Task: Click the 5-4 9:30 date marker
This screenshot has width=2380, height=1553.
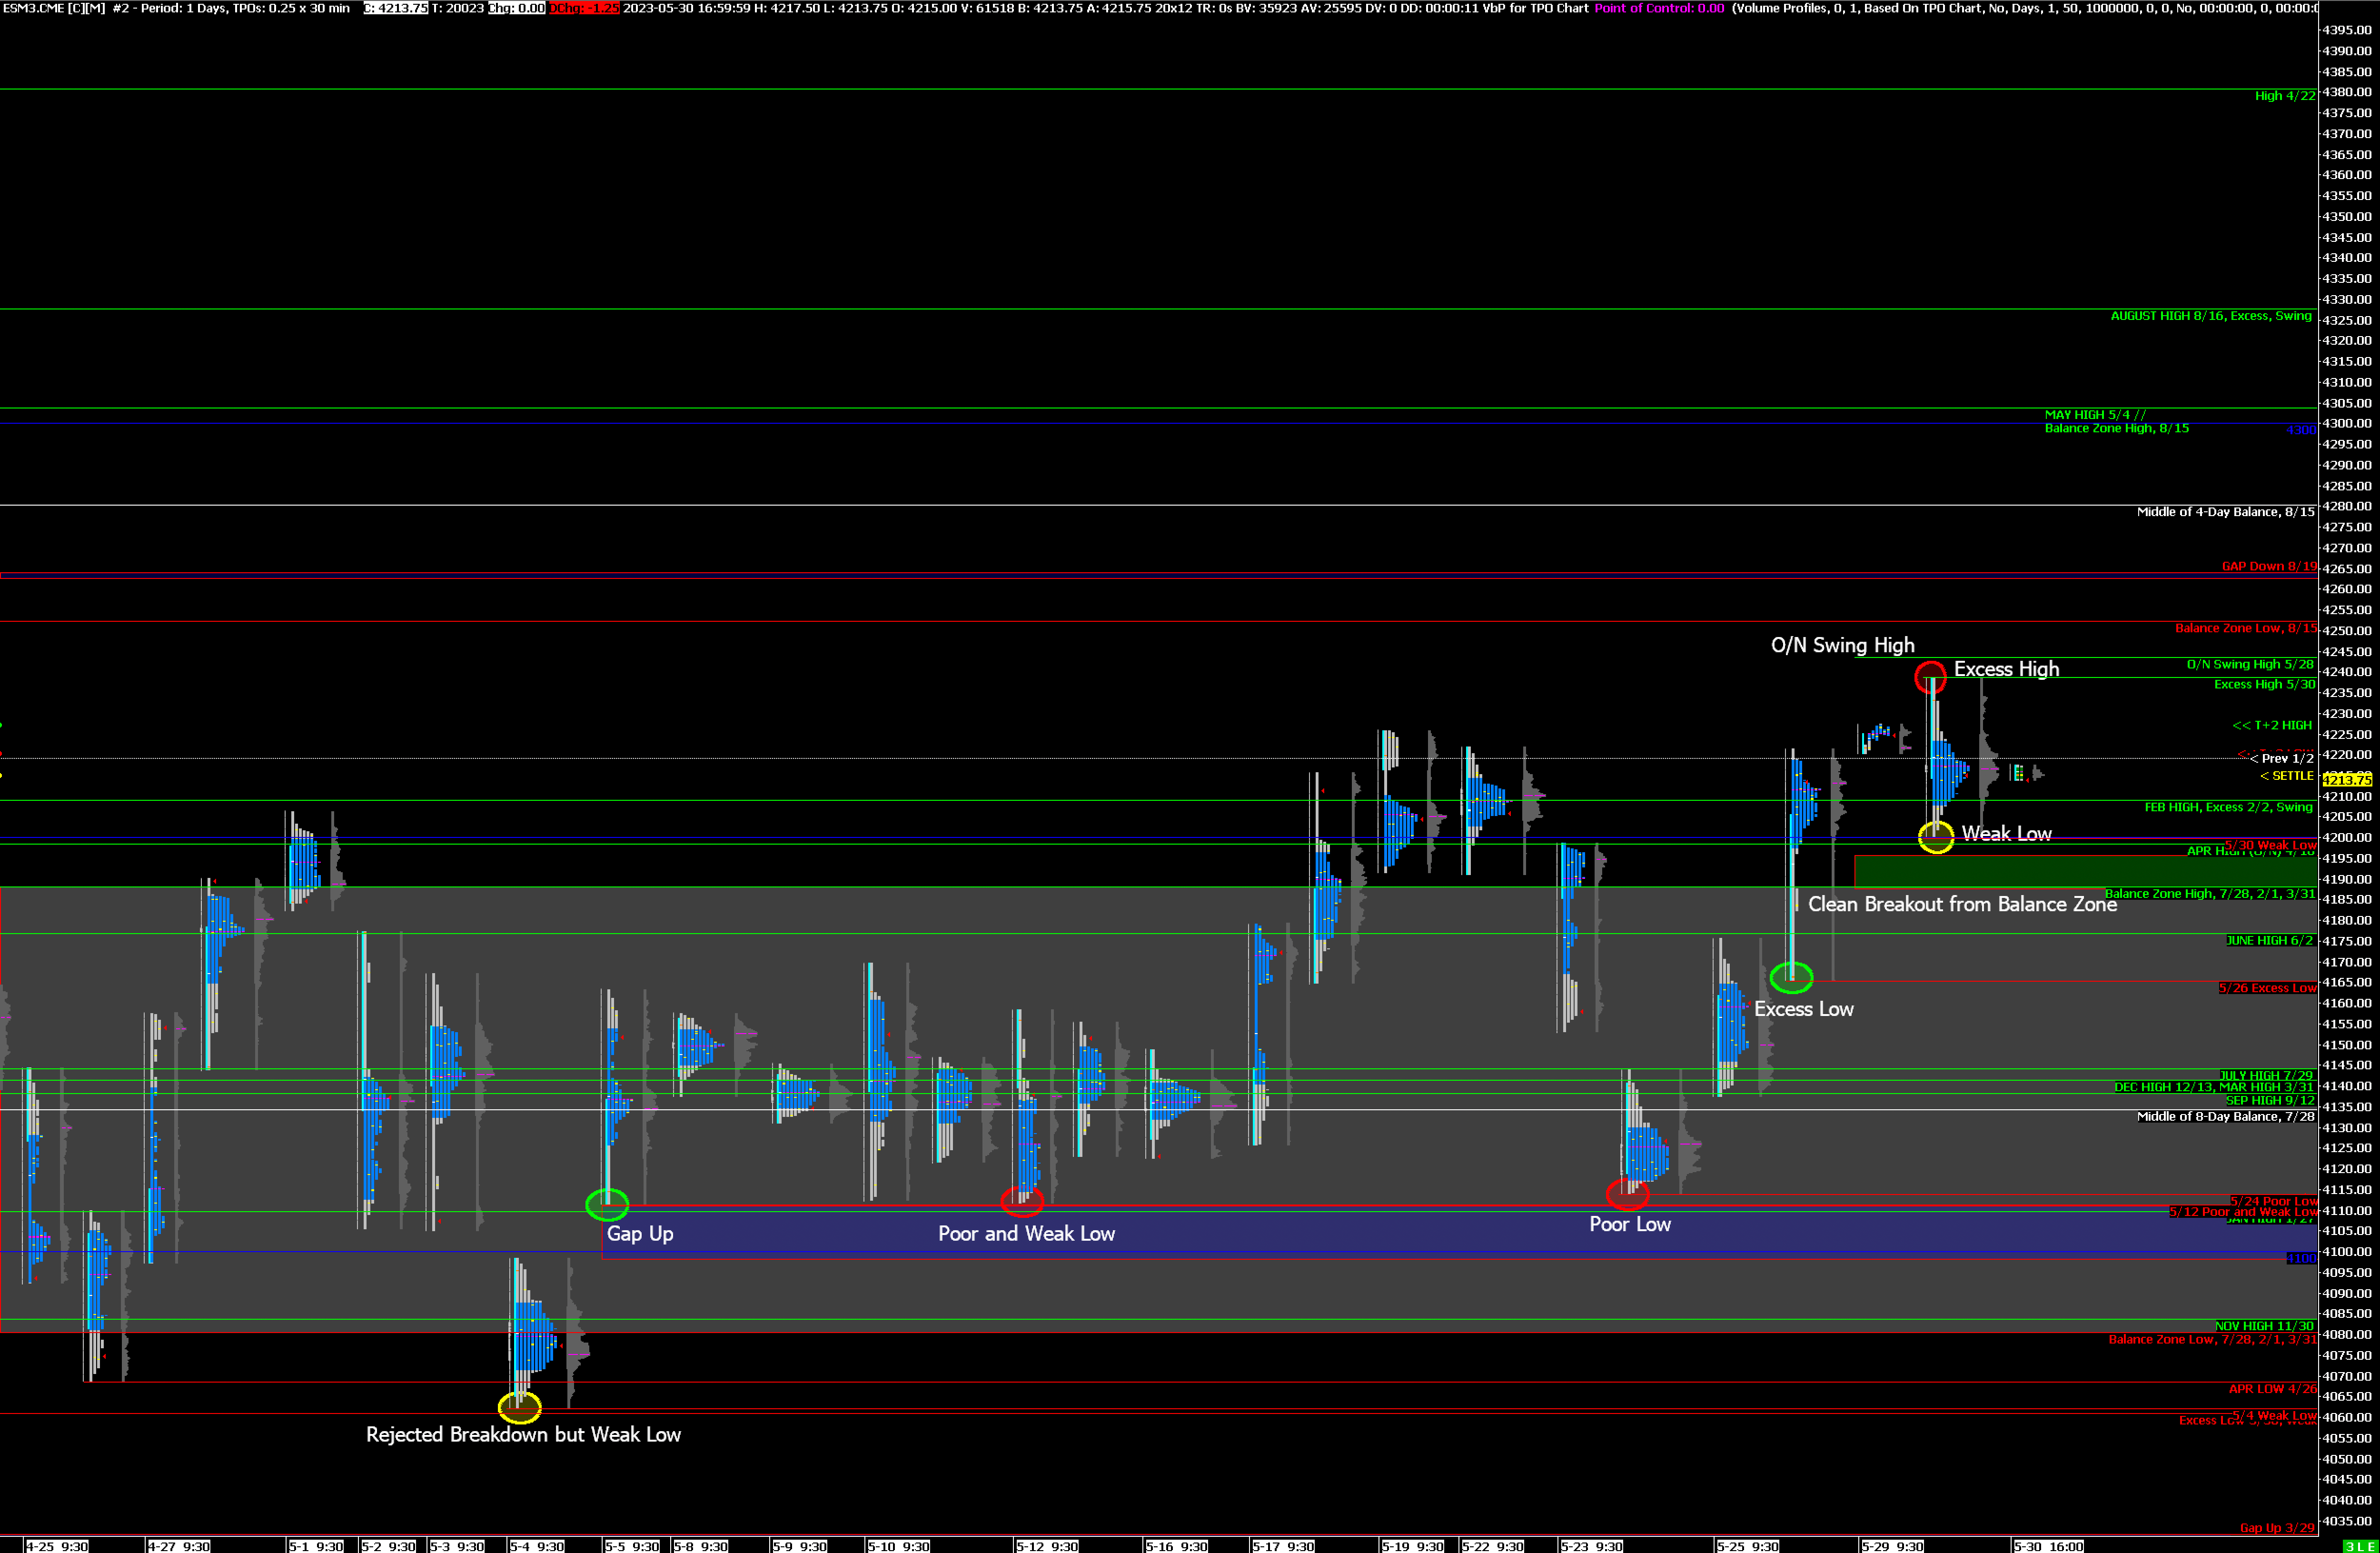Action: (x=537, y=1546)
